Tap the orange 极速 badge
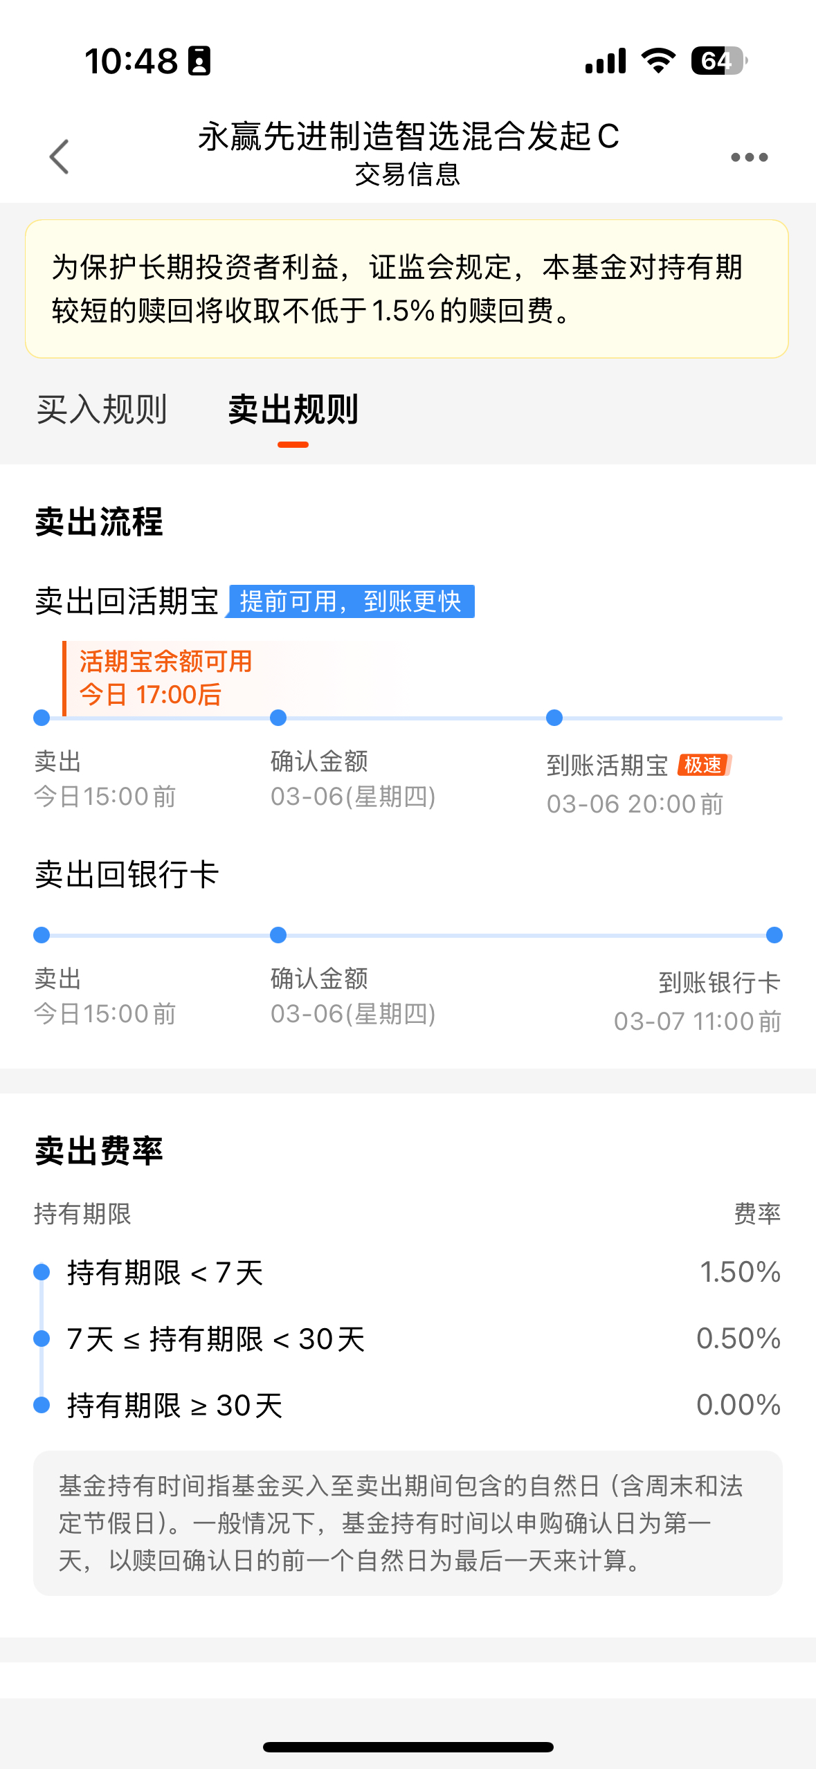Screen dimensions: 816x1769 pyautogui.click(x=704, y=765)
